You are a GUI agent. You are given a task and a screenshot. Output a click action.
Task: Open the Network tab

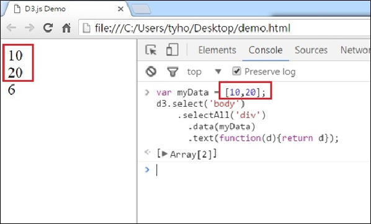coord(355,50)
